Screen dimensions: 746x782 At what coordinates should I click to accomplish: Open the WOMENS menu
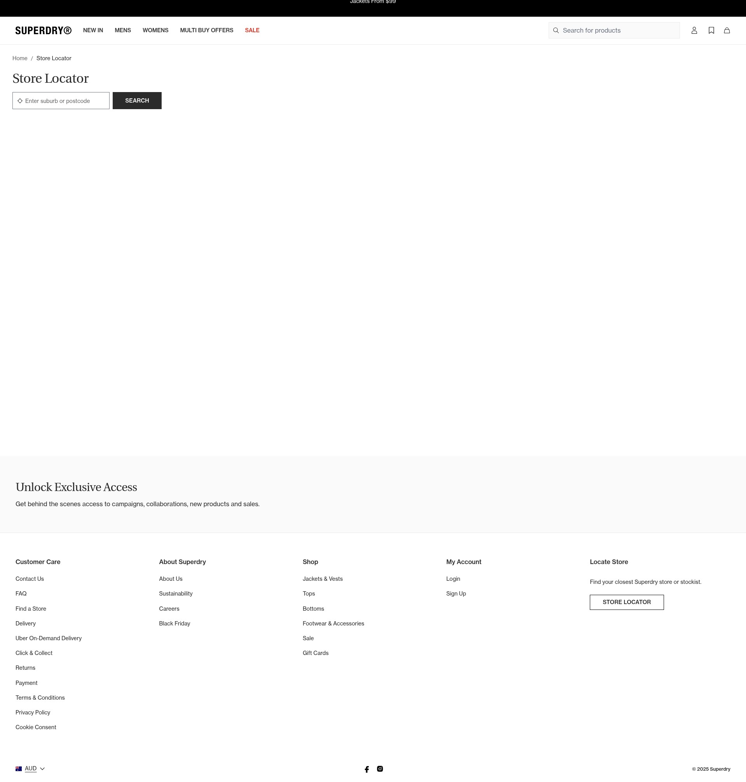pyautogui.click(x=155, y=30)
